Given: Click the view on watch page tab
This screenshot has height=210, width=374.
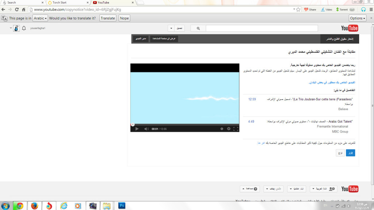Looking at the screenshot, I should point(164,39).
